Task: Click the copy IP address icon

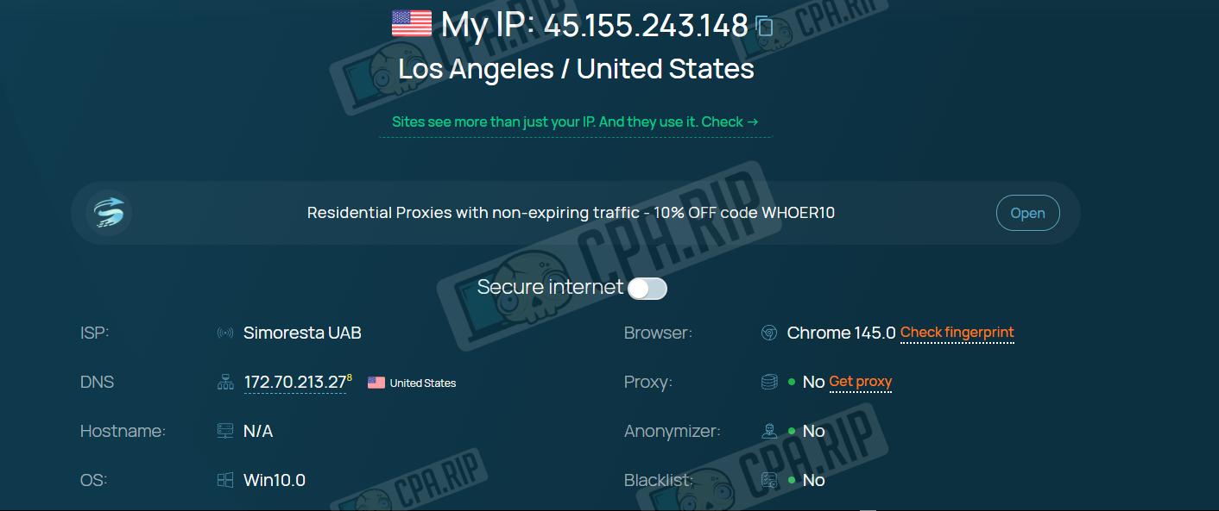Action: click(x=764, y=26)
